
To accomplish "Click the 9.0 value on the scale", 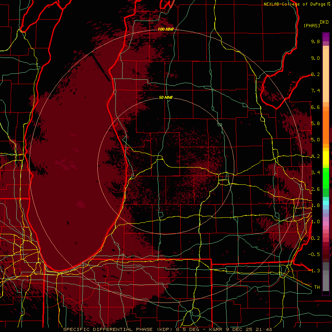I will coord(315,58).
